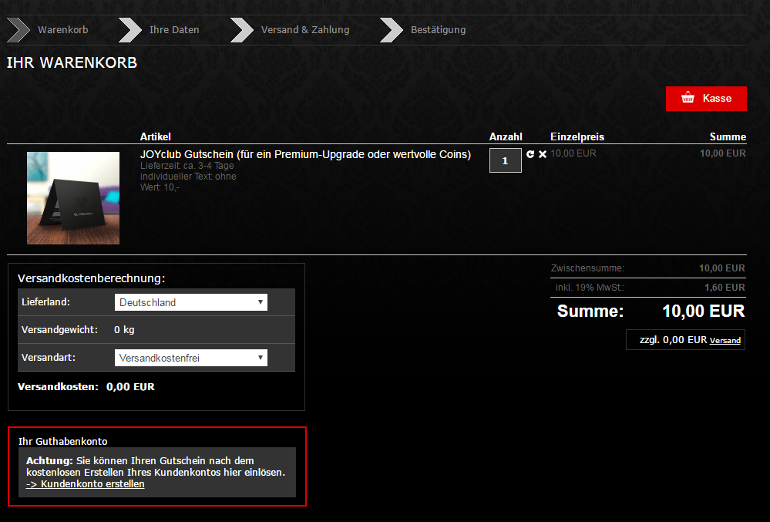Click the Anzahl quantity field
770x522 pixels.
coord(506,160)
